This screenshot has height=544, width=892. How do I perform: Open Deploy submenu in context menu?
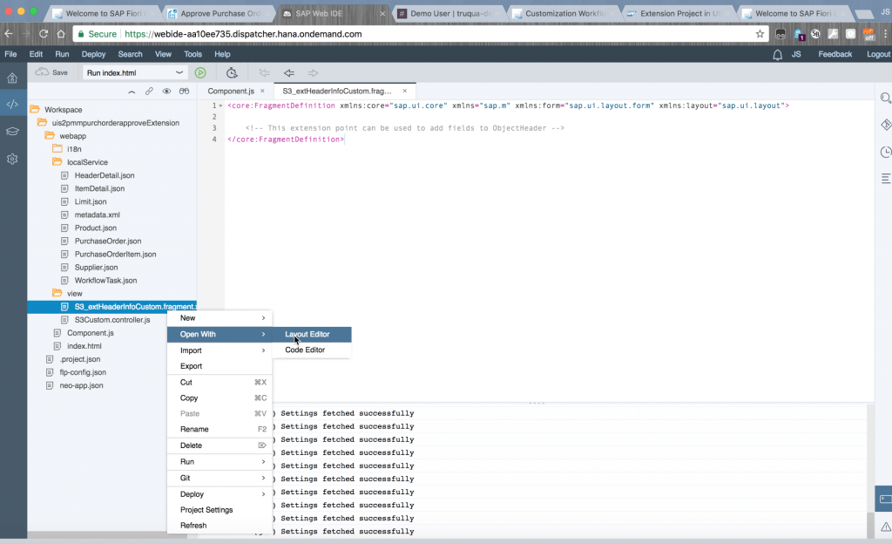[x=220, y=494]
